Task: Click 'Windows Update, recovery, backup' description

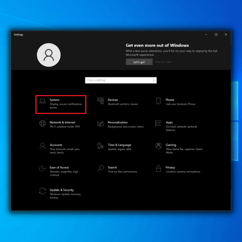Action: pos(65,196)
